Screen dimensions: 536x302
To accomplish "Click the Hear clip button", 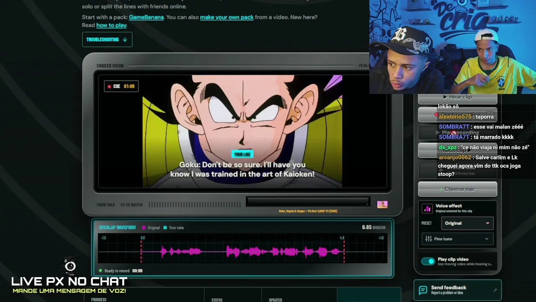I will tap(457, 97).
